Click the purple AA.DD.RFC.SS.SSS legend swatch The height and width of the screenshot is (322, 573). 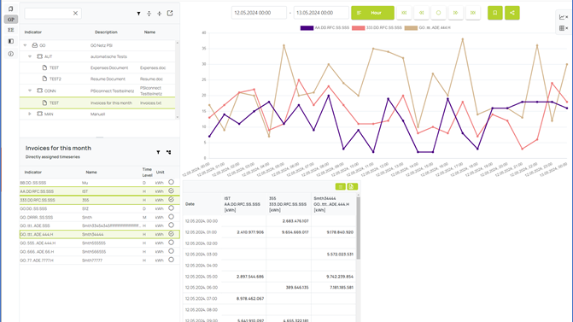[307, 28]
